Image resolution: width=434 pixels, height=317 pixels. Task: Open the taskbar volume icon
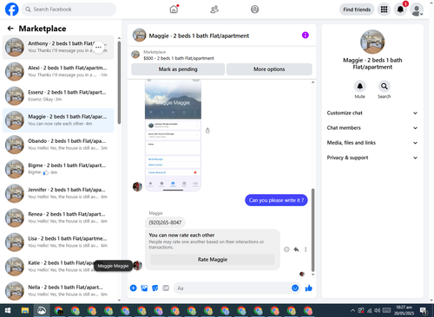[x=378, y=311]
